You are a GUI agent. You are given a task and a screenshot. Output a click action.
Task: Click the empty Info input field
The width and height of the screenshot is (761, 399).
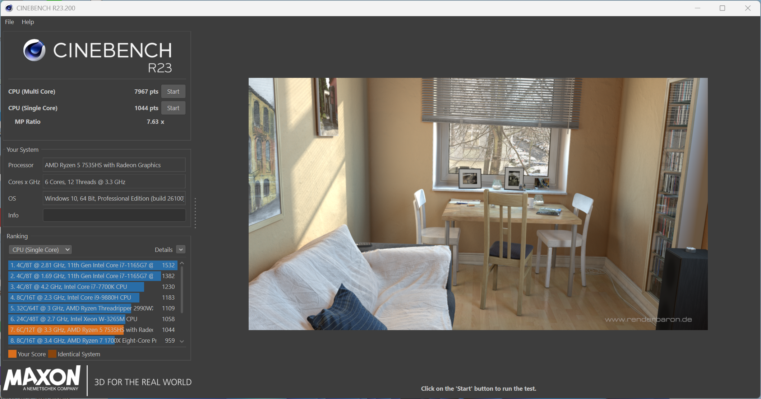[114, 215]
